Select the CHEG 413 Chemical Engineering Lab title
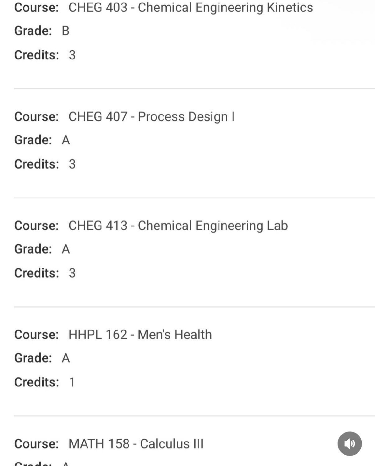This screenshot has height=466, width=375. coord(178,226)
